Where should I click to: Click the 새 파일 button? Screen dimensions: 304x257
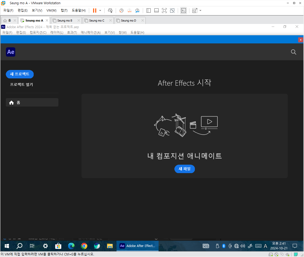[x=185, y=169]
